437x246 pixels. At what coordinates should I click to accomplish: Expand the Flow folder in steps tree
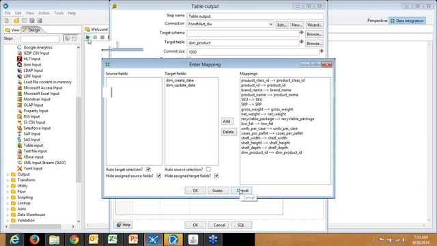tap(8, 191)
